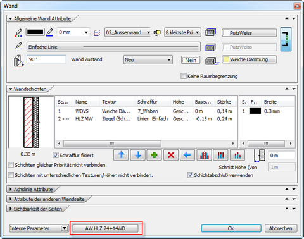Enable the Keine Raumbegrenzung checkbox

[184, 76]
